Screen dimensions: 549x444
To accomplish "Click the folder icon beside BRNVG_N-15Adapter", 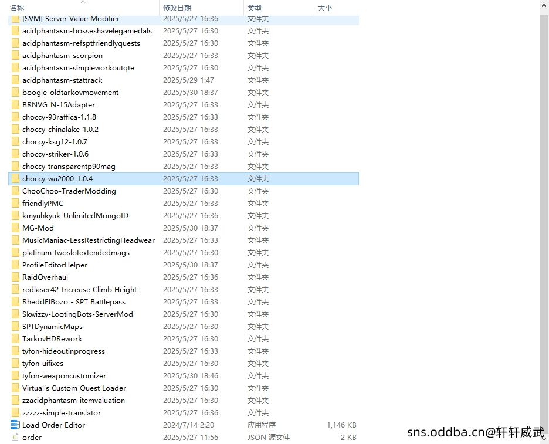I will [x=15, y=105].
